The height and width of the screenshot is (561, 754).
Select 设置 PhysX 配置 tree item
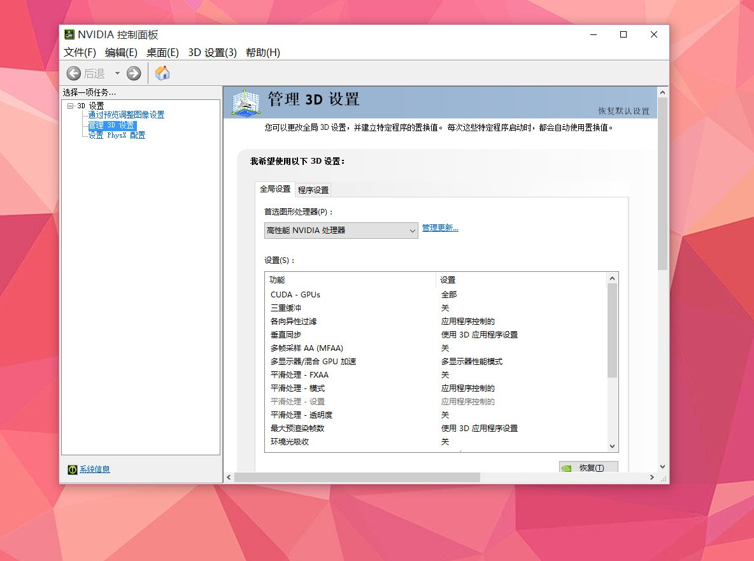(117, 135)
